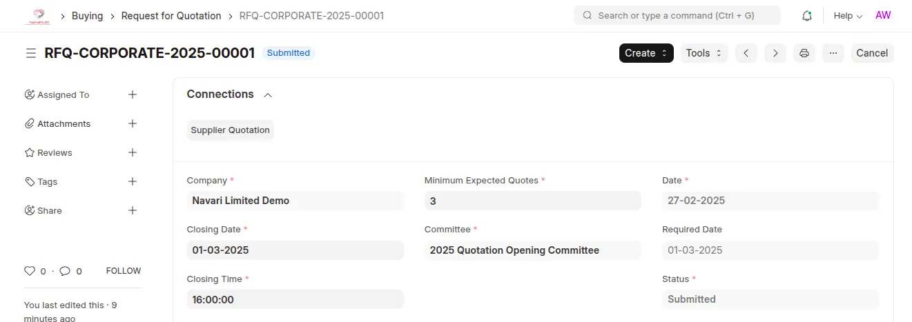Print this RFQ document
The height and width of the screenshot is (322, 912).
804,53
